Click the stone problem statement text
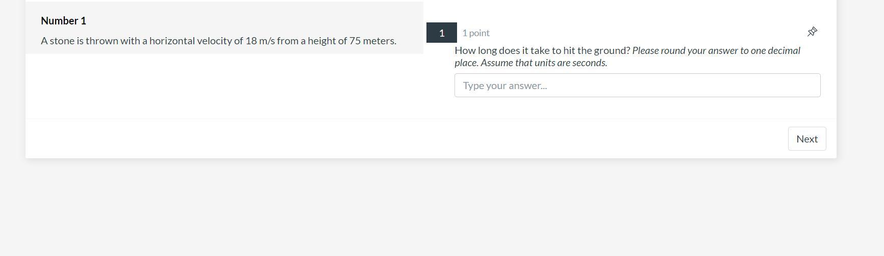The width and height of the screenshot is (884, 256). (218, 41)
